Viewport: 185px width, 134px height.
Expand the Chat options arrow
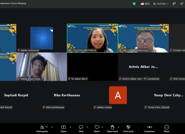click(87, 127)
